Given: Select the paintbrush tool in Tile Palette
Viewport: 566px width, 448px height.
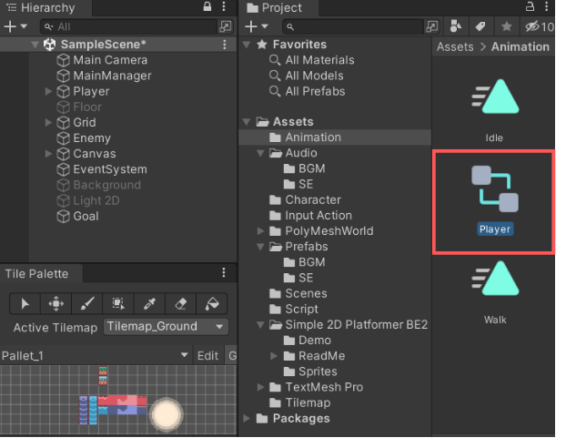Looking at the screenshot, I should point(87,304).
